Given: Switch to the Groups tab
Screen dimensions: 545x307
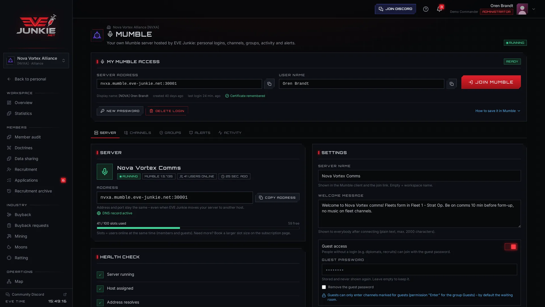Looking at the screenshot, I should (x=170, y=133).
